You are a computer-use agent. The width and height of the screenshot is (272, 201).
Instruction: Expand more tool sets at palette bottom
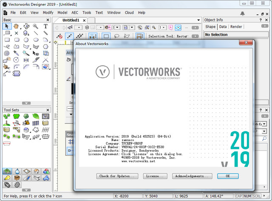pyautogui.click(x=26, y=190)
